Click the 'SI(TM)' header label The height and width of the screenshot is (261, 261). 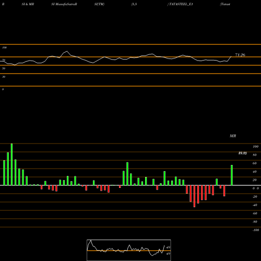[99, 4]
